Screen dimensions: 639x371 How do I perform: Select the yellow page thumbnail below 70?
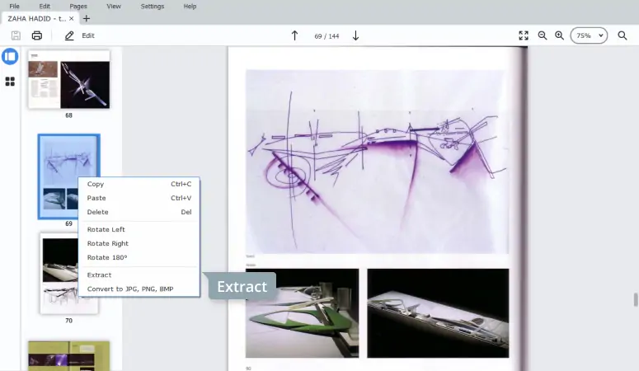click(69, 356)
